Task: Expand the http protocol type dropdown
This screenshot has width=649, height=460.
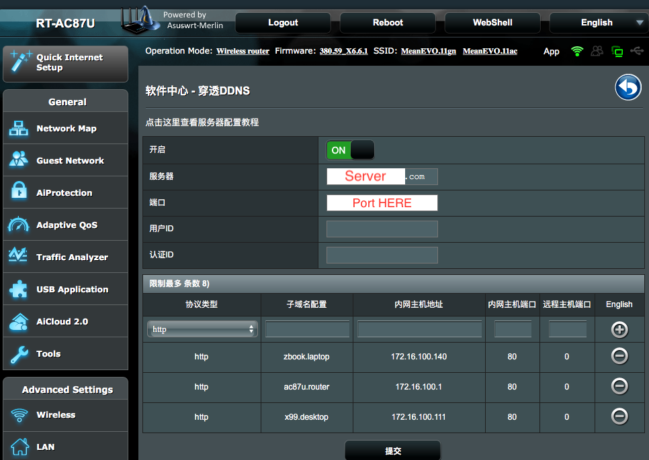Action: point(202,329)
